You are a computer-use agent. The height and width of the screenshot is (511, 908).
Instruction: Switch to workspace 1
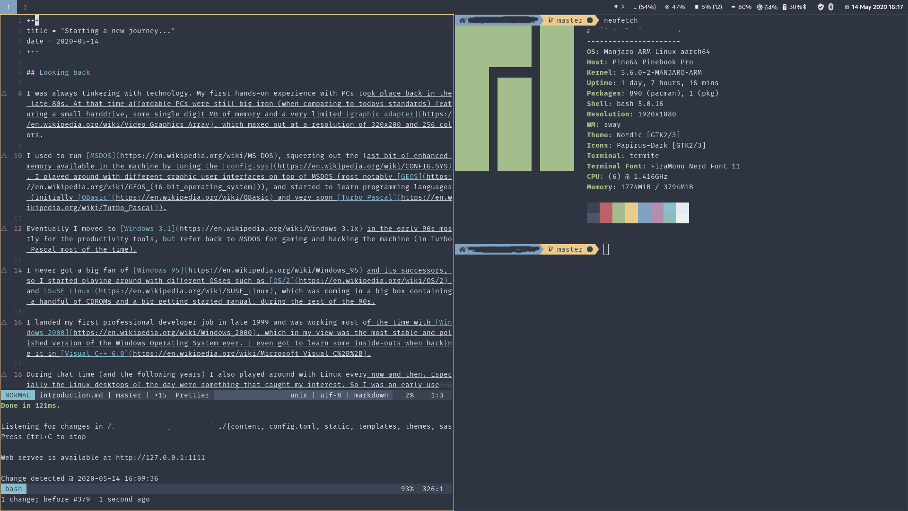point(8,7)
